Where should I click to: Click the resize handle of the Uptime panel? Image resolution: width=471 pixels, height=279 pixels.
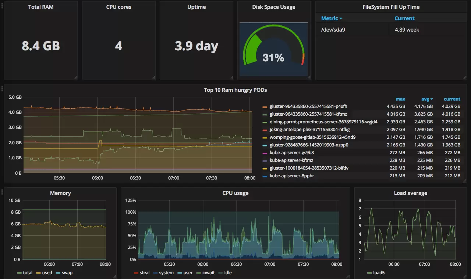coord(230,77)
